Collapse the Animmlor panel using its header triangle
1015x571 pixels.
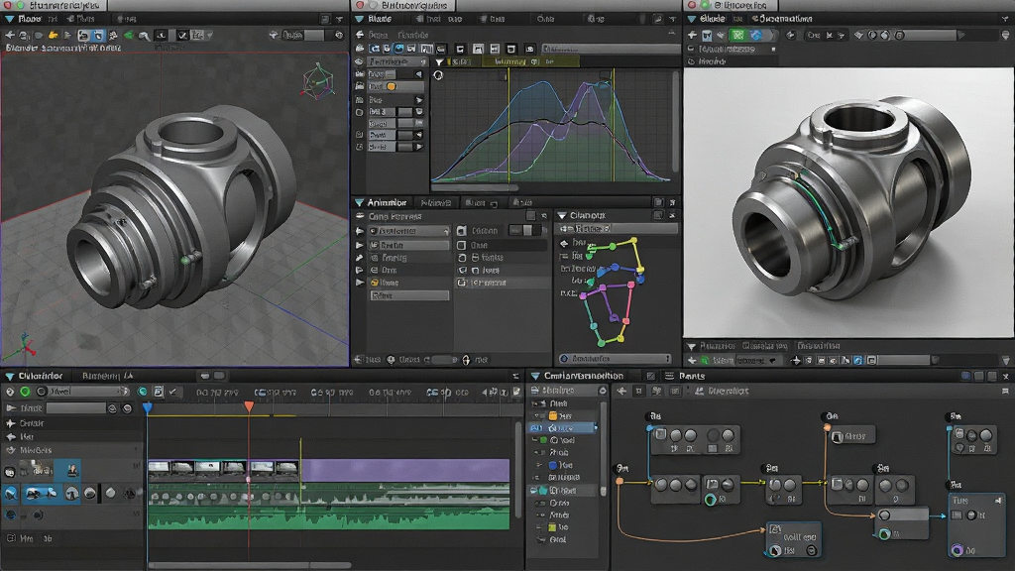[360, 202]
